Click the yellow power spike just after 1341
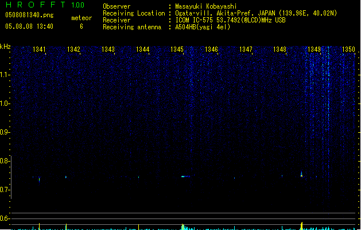 tap(40, 227)
